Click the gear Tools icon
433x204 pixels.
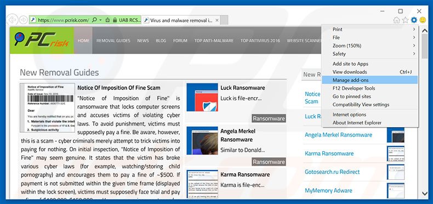414,20
